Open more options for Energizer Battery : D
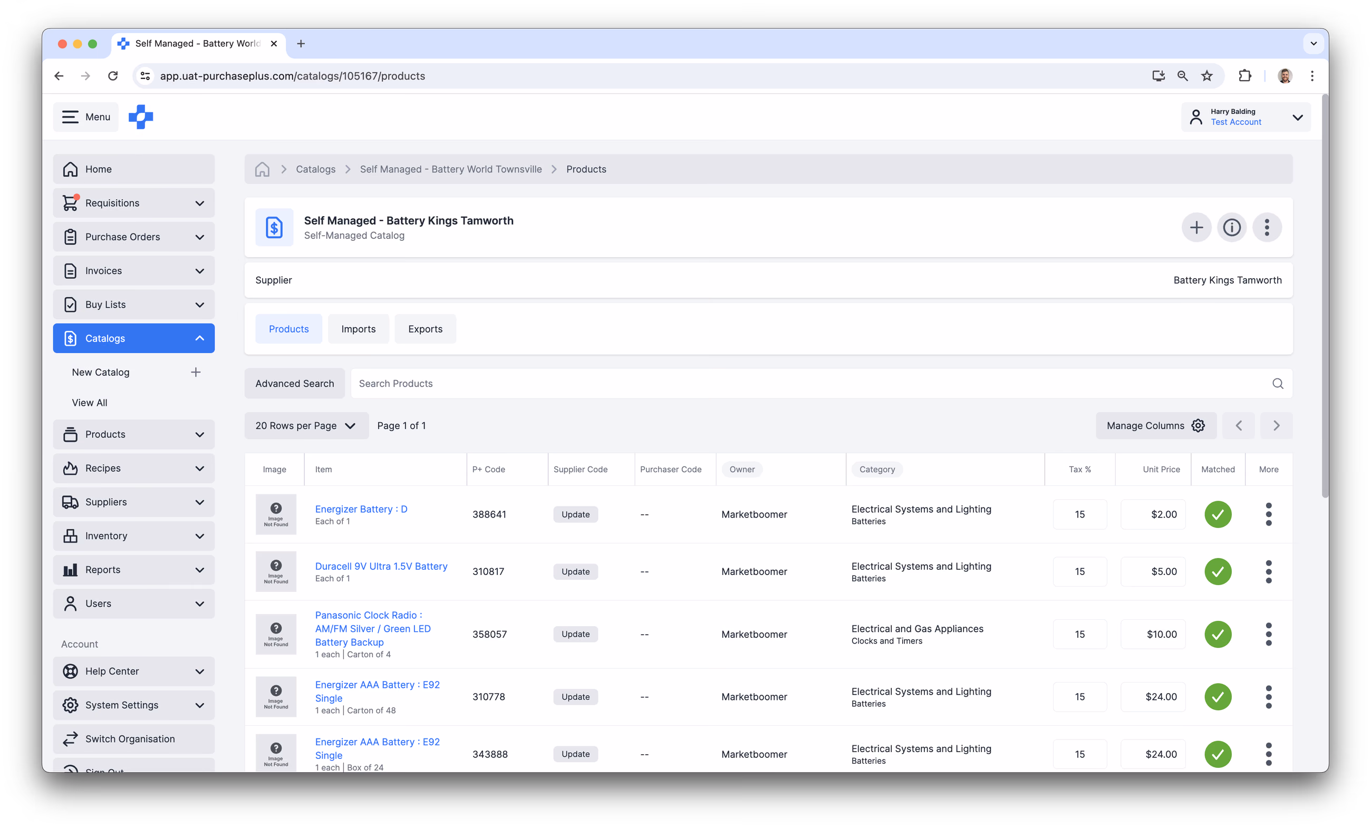Viewport: 1371px width, 828px height. pyautogui.click(x=1269, y=514)
